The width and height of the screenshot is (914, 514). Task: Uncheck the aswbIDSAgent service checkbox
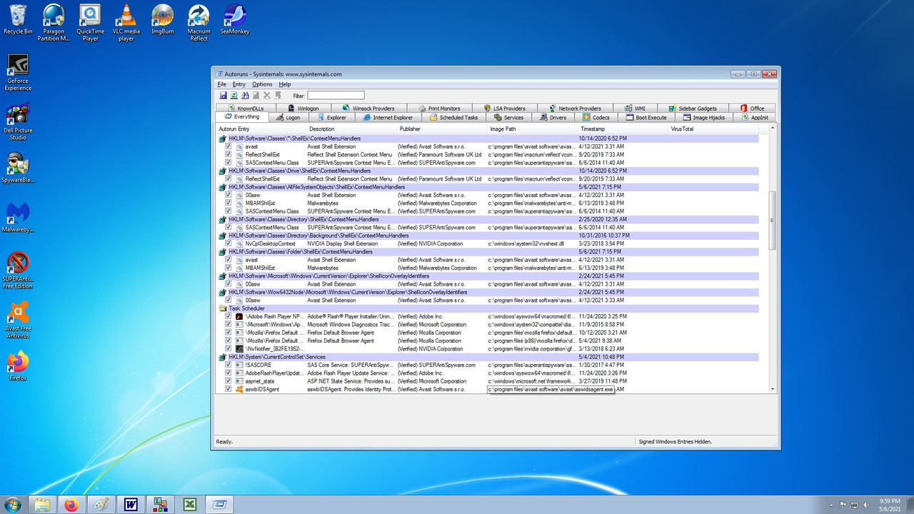coord(228,389)
